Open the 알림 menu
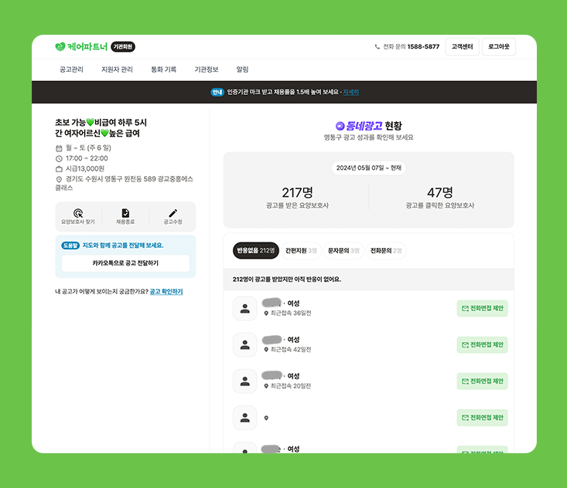Viewport: 567px width, 488px height. pyautogui.click(x=242, y=69)
